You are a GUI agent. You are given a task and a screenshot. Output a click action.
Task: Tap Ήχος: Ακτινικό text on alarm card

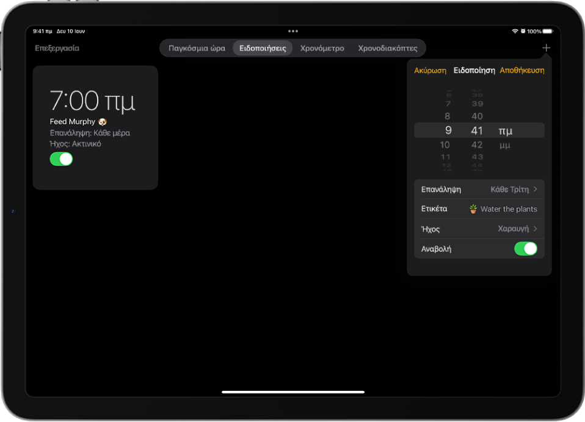(x=75, y=144)
